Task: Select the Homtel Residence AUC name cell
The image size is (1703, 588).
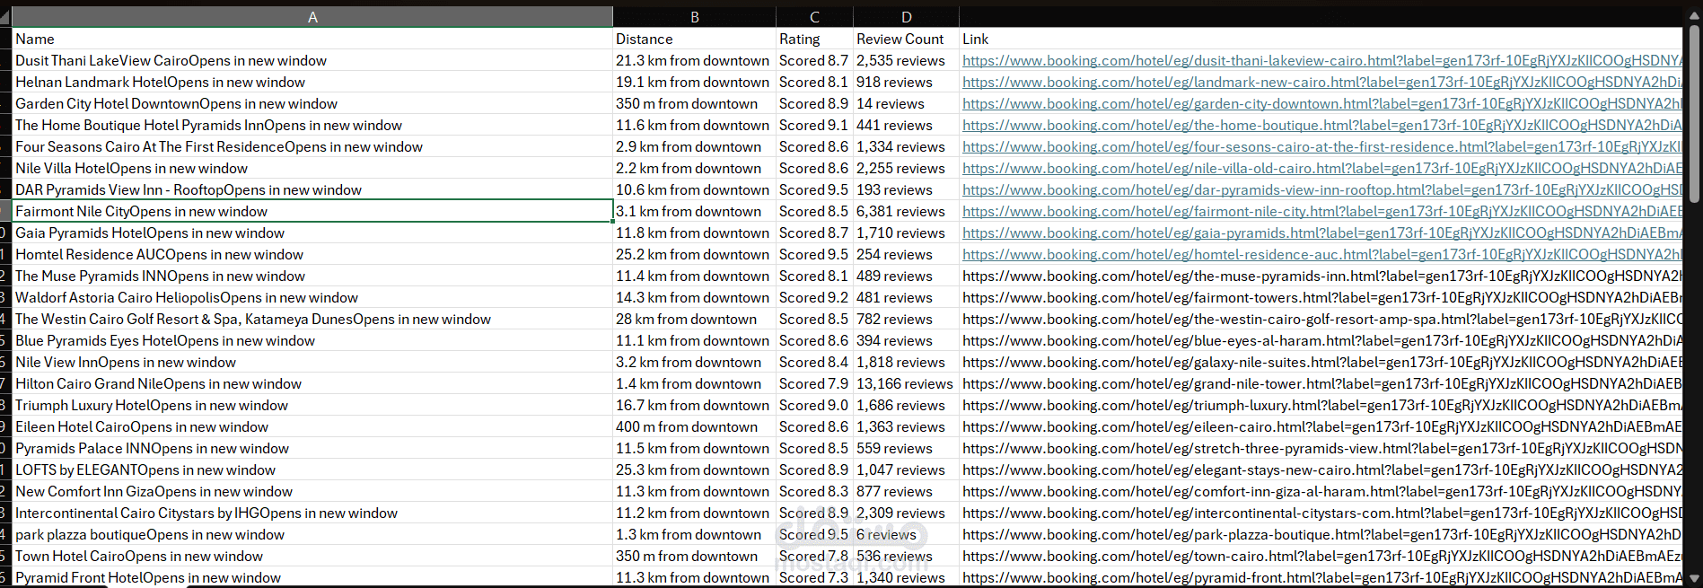Action: pos(312,254)
